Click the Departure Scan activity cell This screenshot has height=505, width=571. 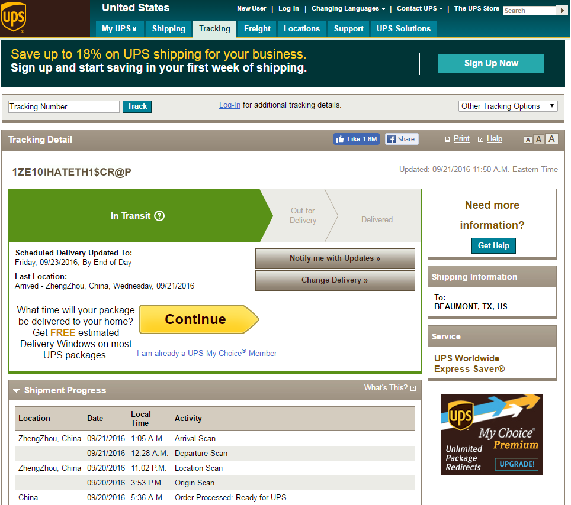click(201, 454)
